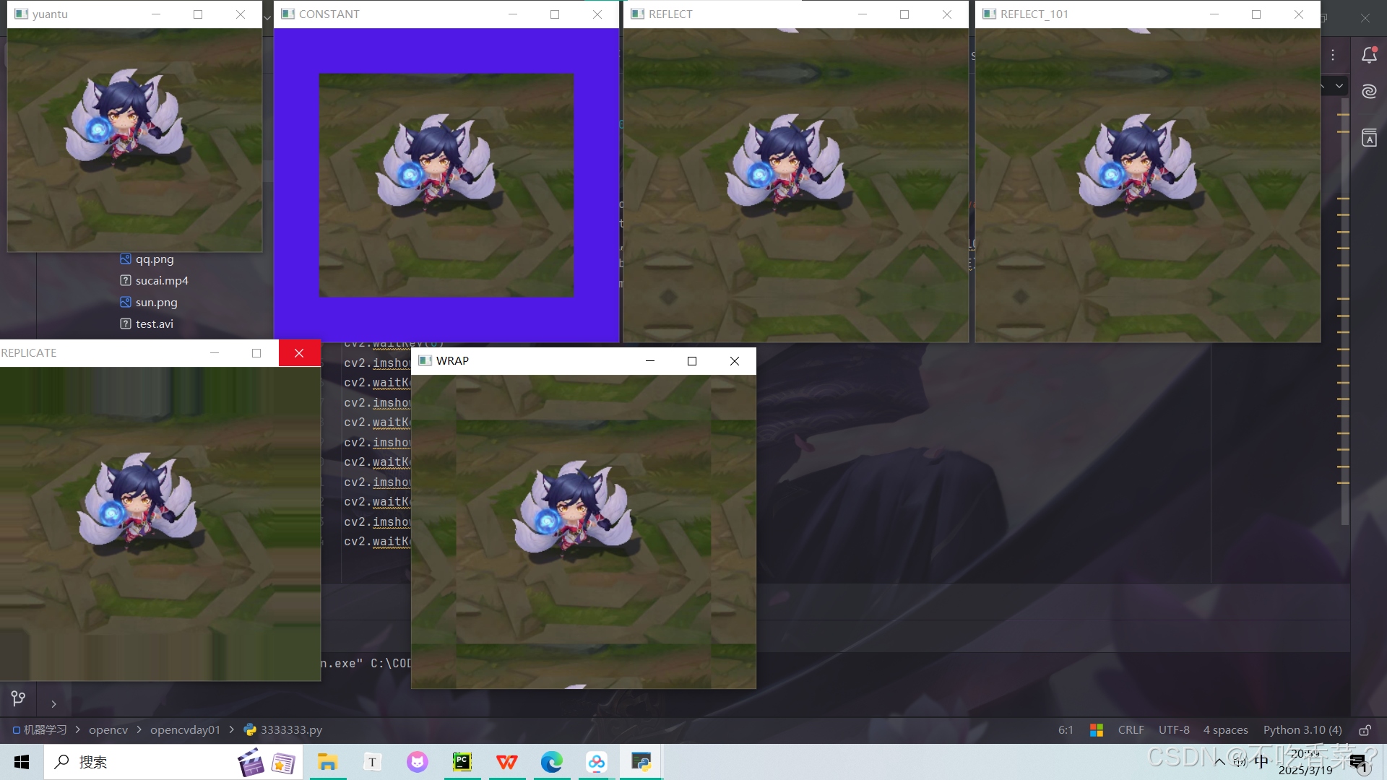The width and height of the screenshot is (1387, 780).
Task: Open Microsoft Edge from the taskbar
Action: click(x=552, y=762)
